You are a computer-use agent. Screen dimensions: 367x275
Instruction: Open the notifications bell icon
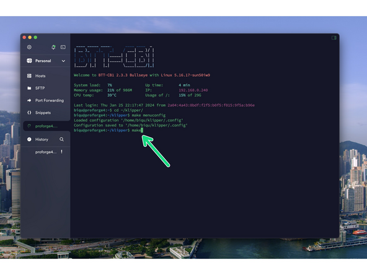coord(53,47)
